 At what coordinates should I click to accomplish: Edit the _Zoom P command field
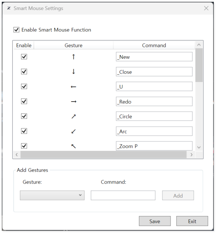point(154,146)
